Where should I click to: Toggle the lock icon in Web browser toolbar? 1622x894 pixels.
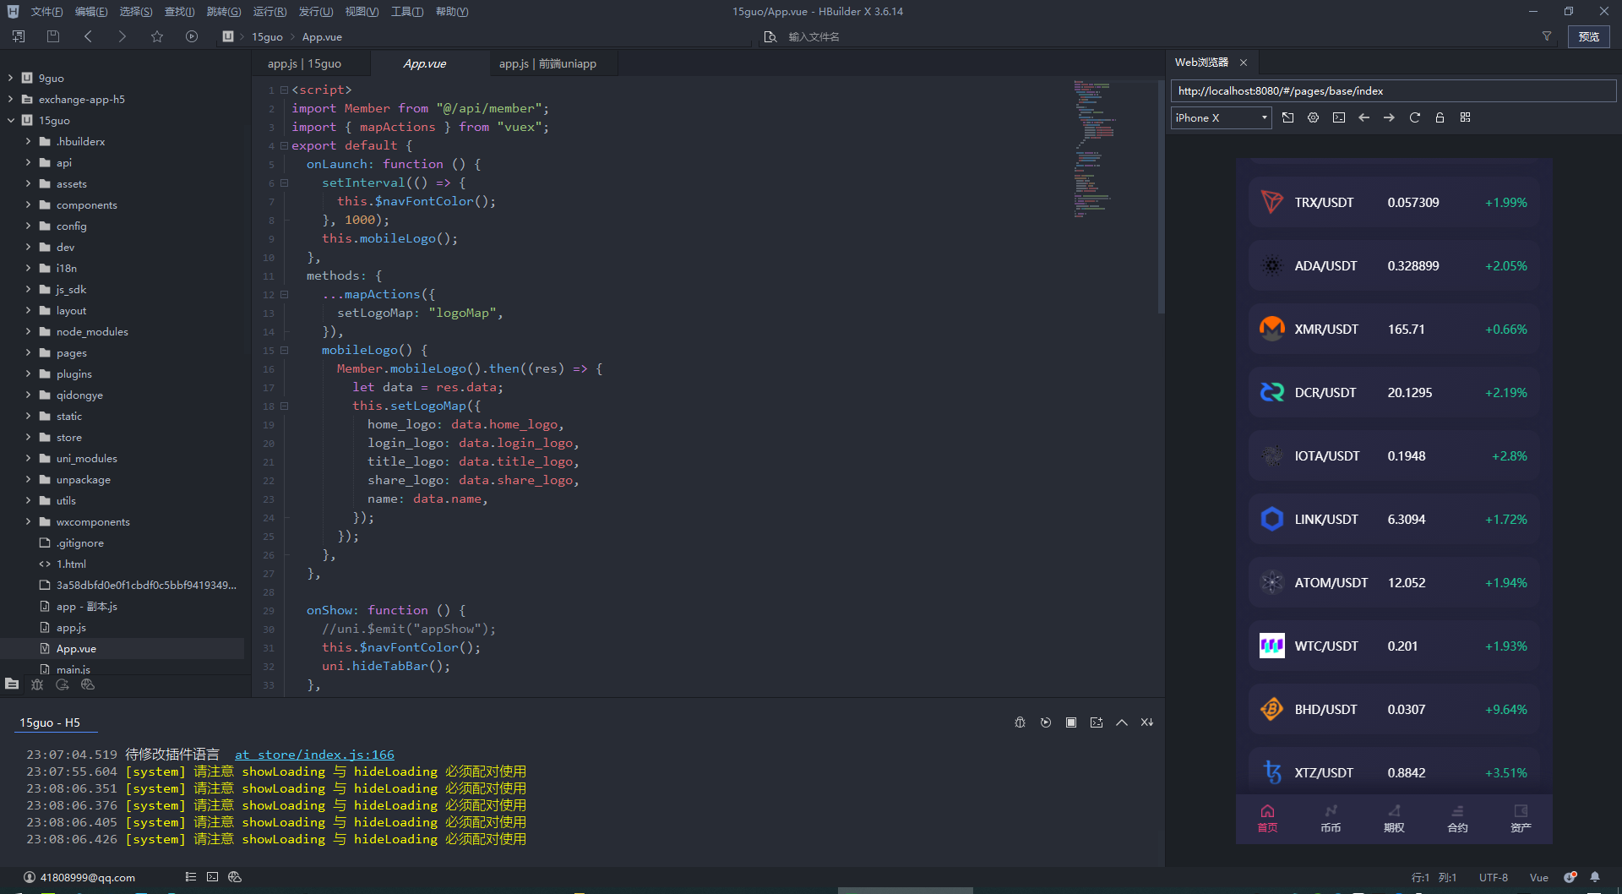(1440, 117)
